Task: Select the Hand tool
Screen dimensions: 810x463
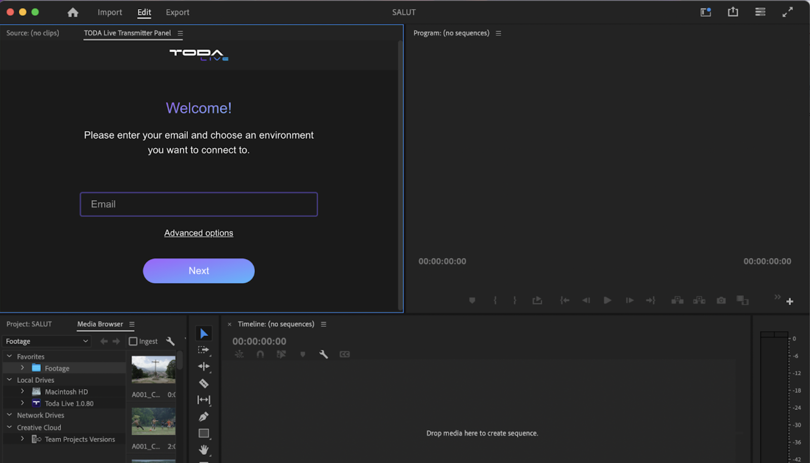Action: pos(204,449)
